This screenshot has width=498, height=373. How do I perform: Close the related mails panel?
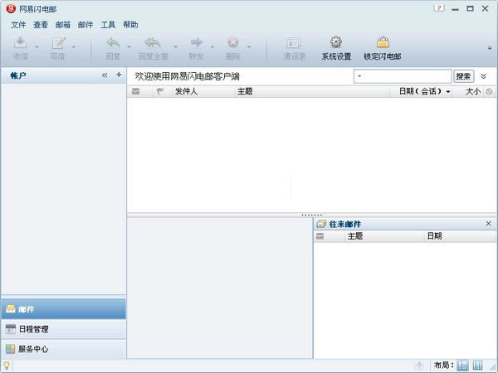pyautogui.click(x=489, y=224)
